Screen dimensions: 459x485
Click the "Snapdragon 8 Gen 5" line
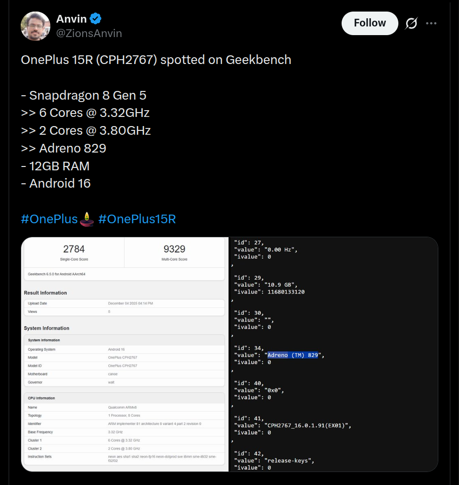84,95
